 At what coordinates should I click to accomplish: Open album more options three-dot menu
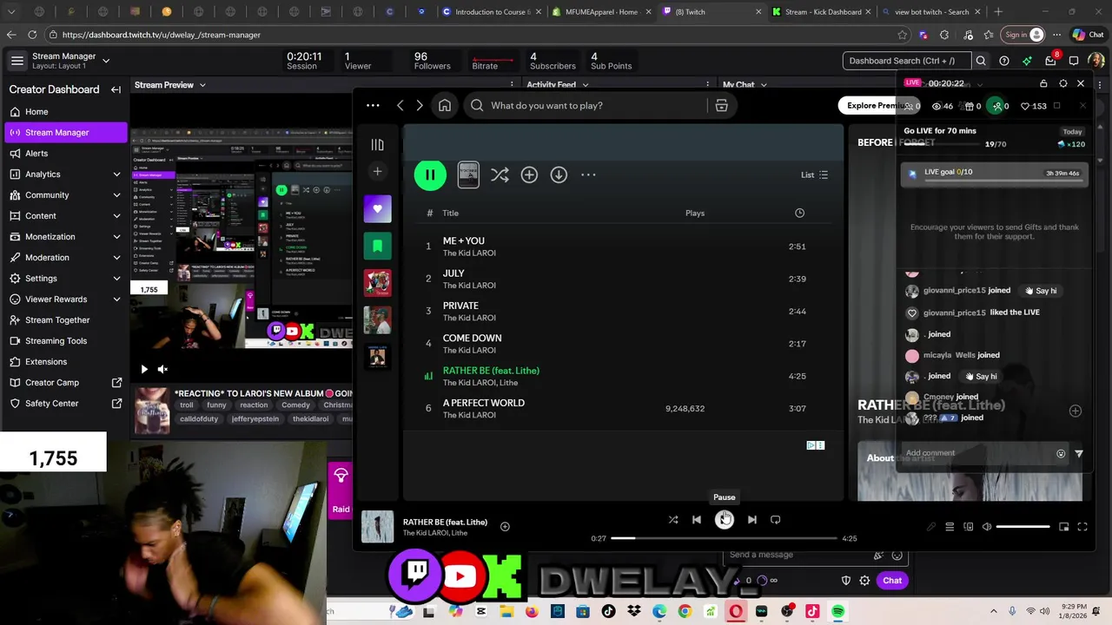(x=588, y=174)
